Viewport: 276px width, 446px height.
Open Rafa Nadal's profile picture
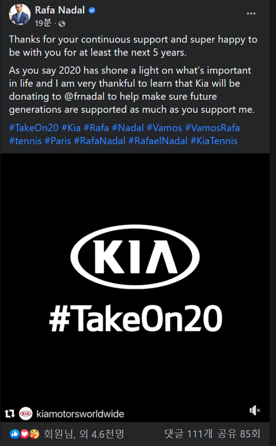click(19, 15)
